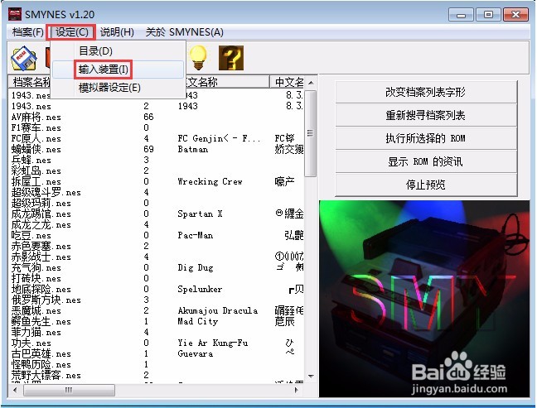Select 超级玛莉.nes in the file list
537x408 pixels.
pos(41,203)
